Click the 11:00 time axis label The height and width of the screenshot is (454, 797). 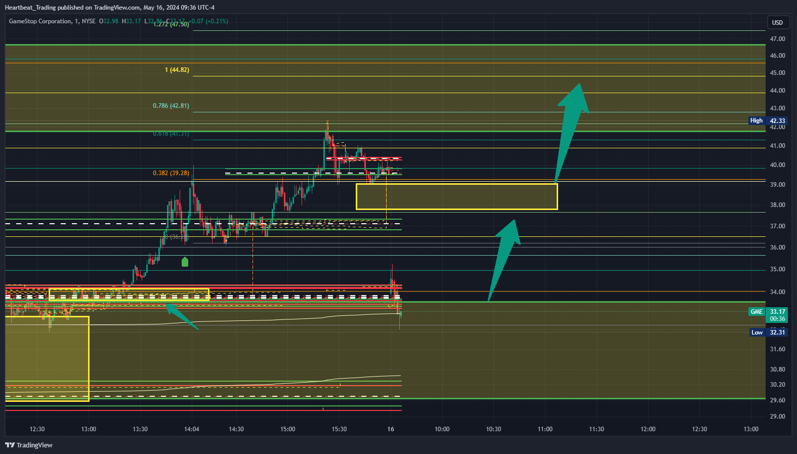point(545,429)
